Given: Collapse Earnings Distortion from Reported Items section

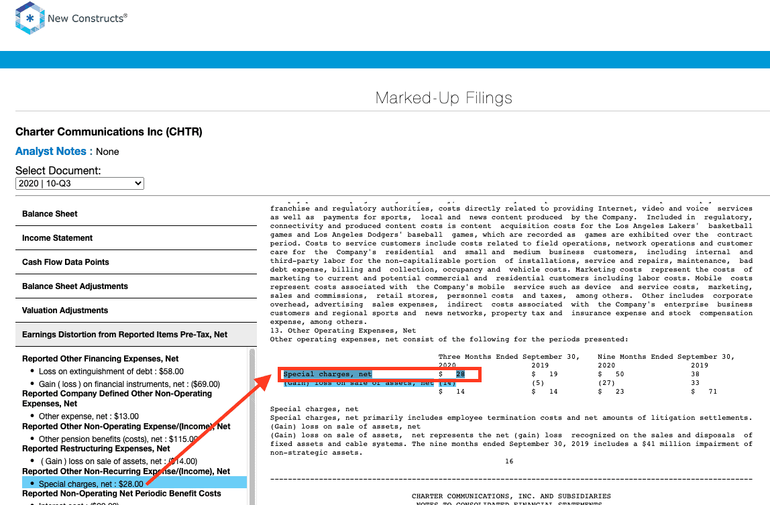Looking at the screenshot, I should pos(136,335).
